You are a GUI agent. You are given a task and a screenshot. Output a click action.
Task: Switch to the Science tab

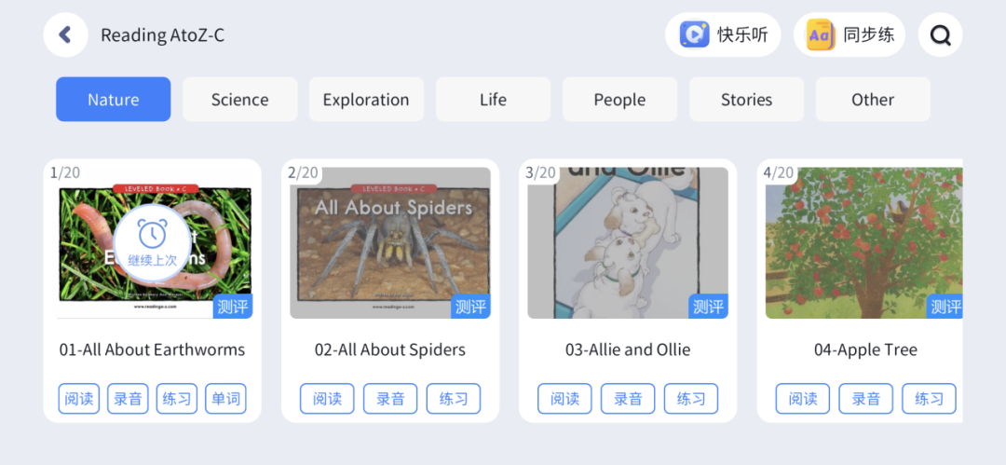tap(239, 100)
